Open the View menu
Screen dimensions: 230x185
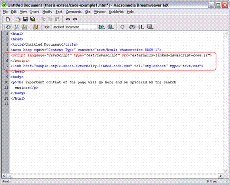pos(23,12)
